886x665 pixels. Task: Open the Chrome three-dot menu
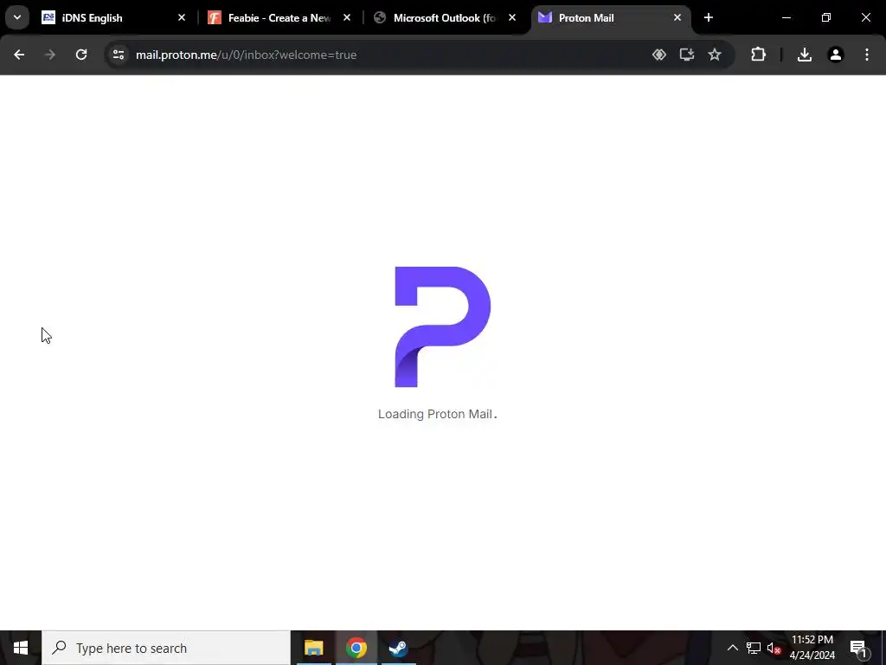coord(867,55)
